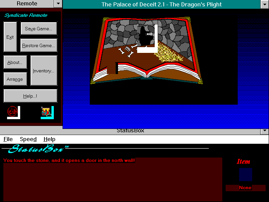Click the skeleton bones on the cave floor
This screenshot has width=269, height=202.
click(x=128, y=50)
